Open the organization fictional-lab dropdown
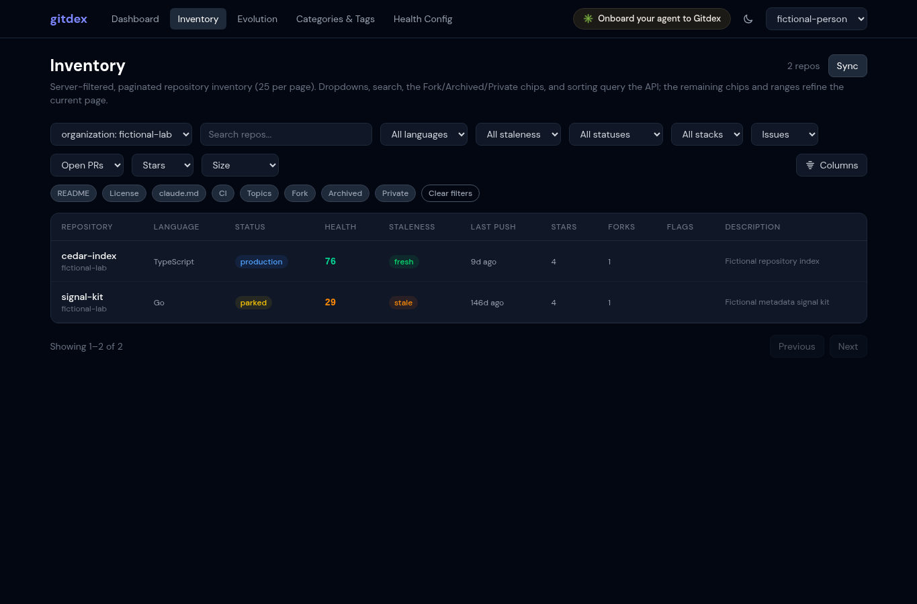Viewport: 917px width, 604px height. coord(121,134)
